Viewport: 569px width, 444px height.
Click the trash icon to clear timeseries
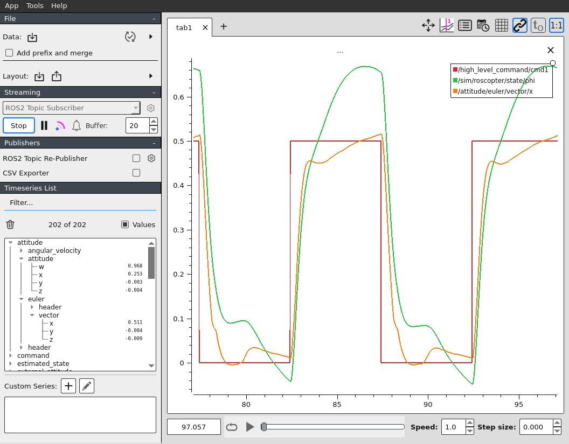tap(10, 224)
